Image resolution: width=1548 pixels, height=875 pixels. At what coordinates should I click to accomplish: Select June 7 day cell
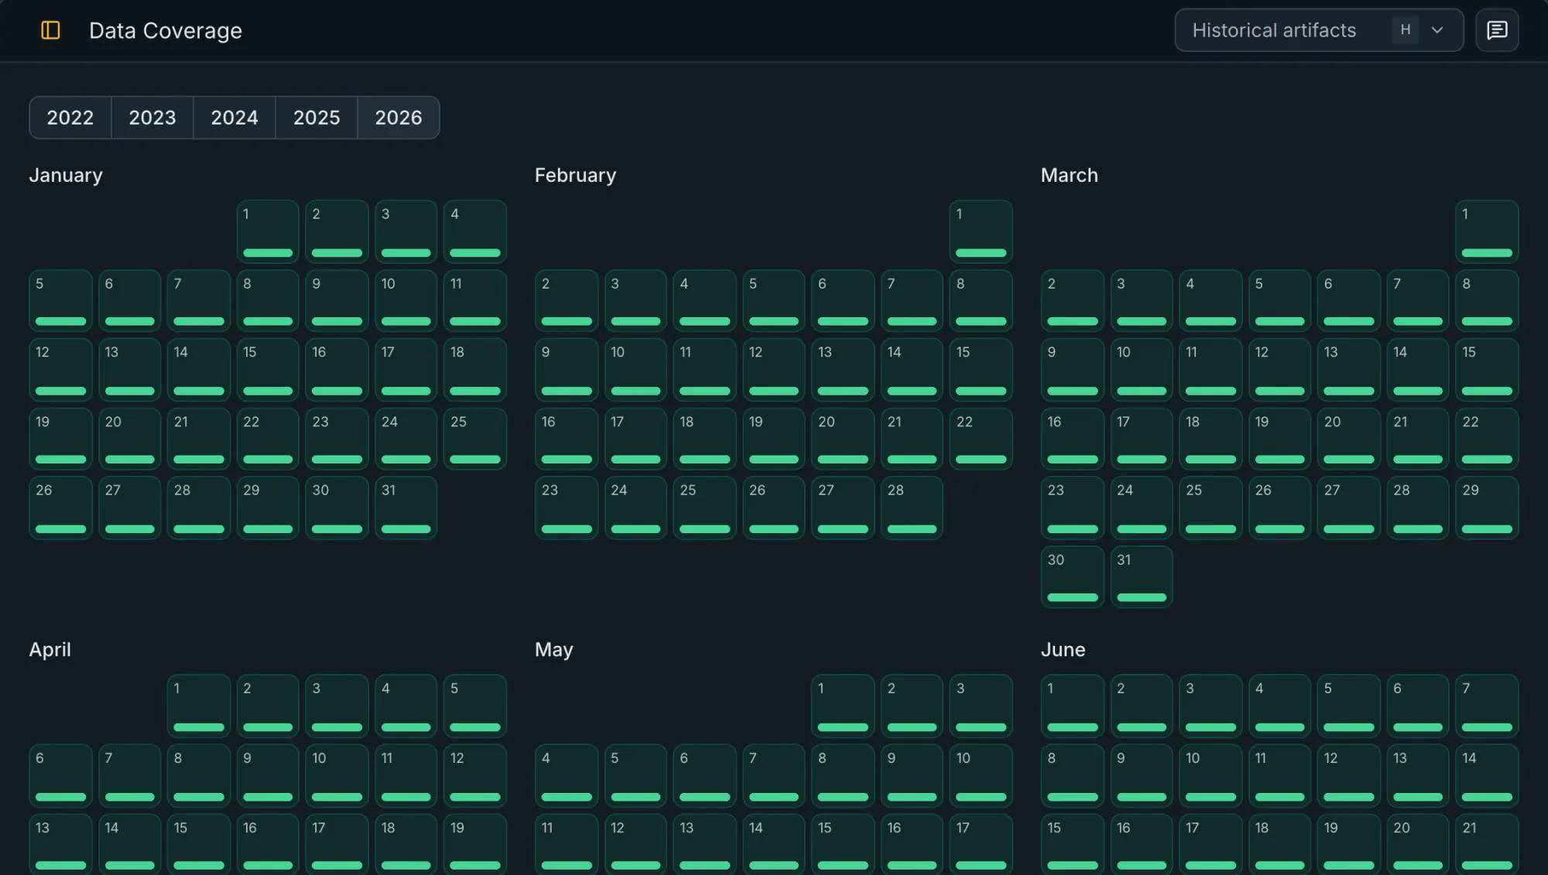pyautogui.click(x=1487, y=706)
